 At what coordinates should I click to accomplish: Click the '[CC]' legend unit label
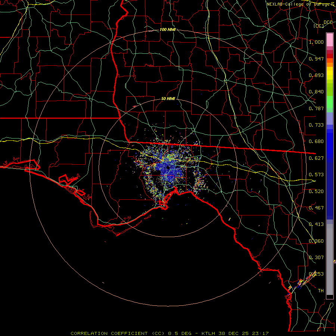(319, 26)
